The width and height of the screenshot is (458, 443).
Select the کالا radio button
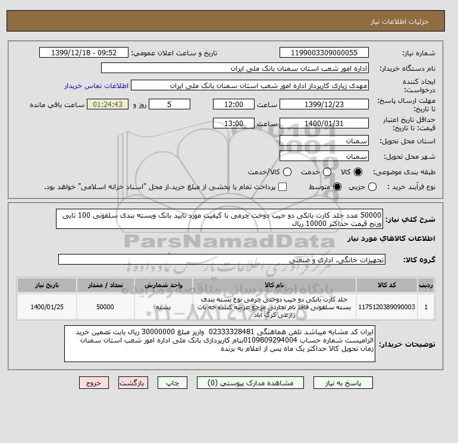pos(358,172)
